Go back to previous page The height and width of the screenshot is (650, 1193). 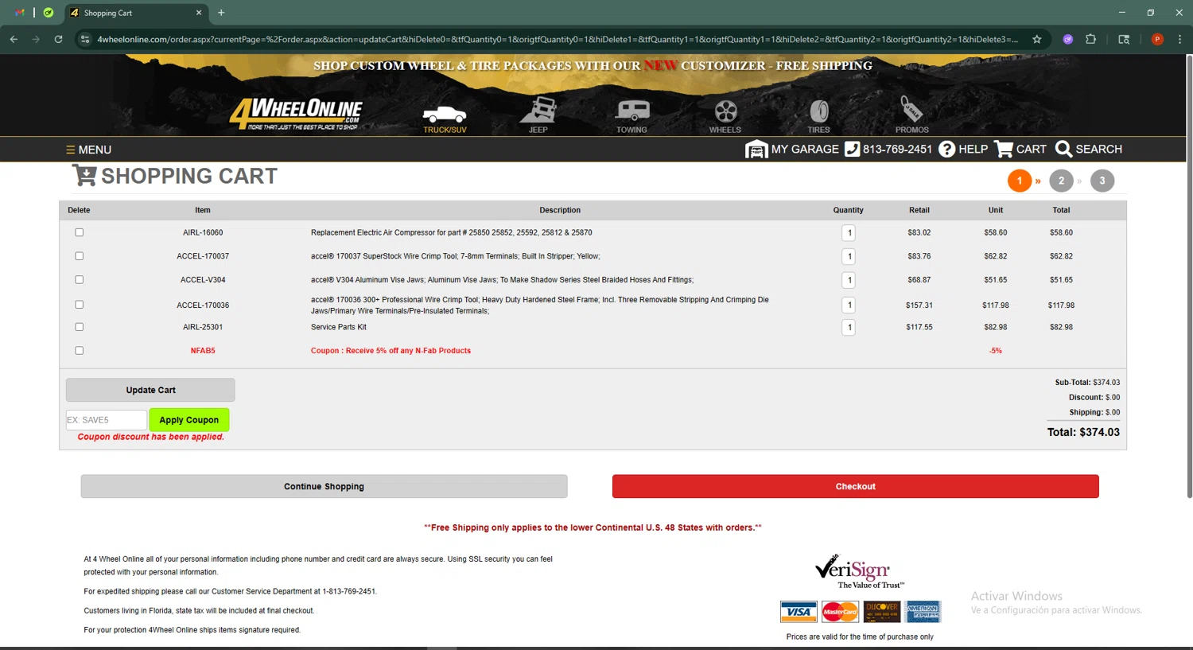(x=14, y=39)
